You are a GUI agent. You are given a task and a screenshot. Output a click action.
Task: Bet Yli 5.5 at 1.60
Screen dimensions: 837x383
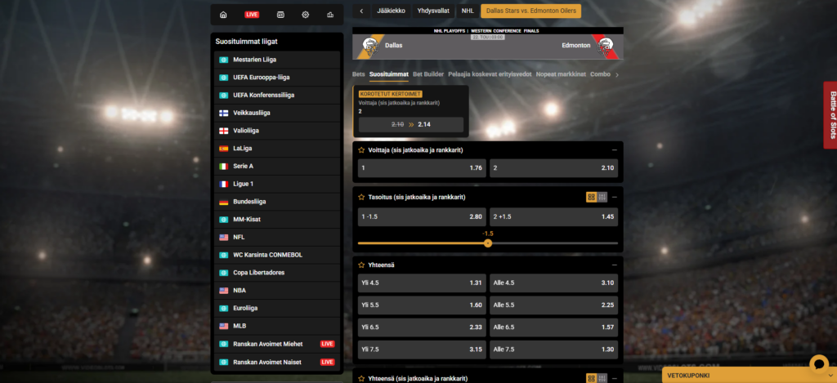(422, 305)
